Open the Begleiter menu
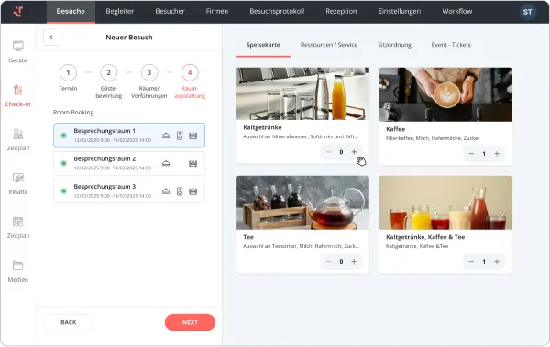This screenshot has height=347, width=550. (119, 11)
